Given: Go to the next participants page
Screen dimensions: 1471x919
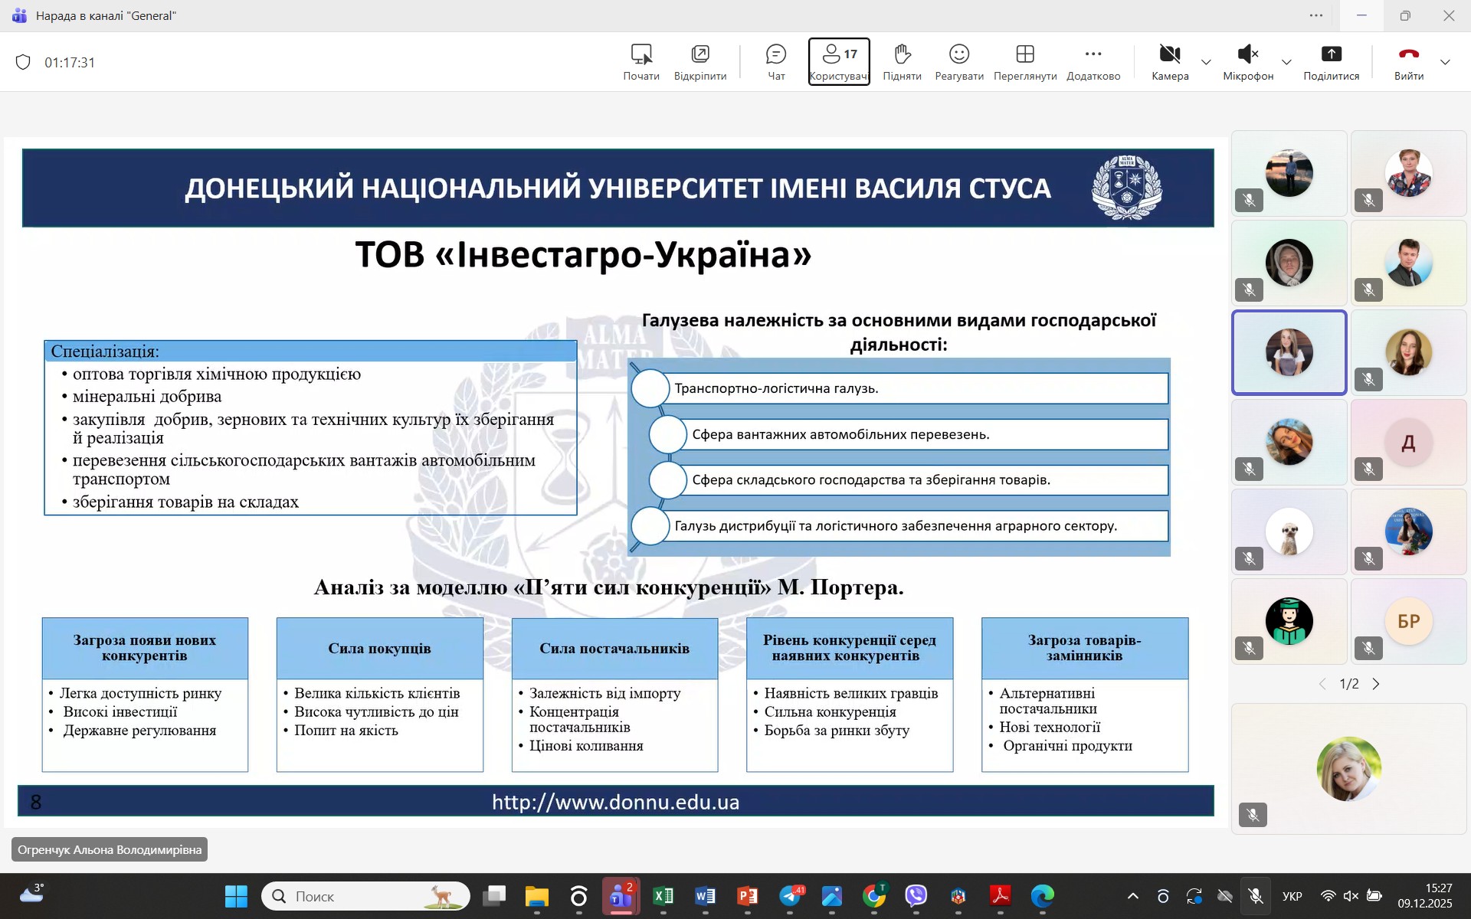Looking at the screenshot, I should [1376, 684].
